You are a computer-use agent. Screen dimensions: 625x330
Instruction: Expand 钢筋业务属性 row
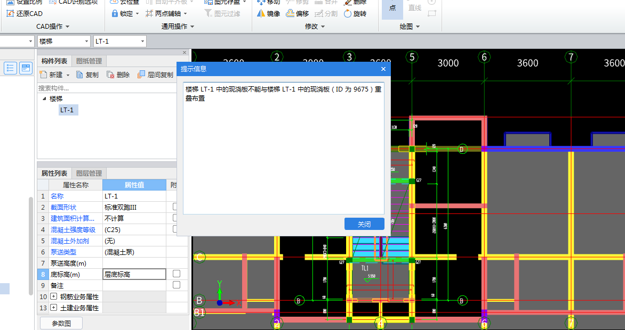pos(54,296)
